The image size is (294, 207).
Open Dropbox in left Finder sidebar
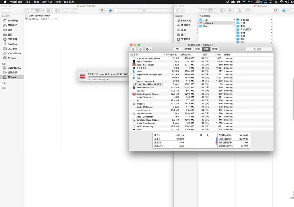[12, 44]
